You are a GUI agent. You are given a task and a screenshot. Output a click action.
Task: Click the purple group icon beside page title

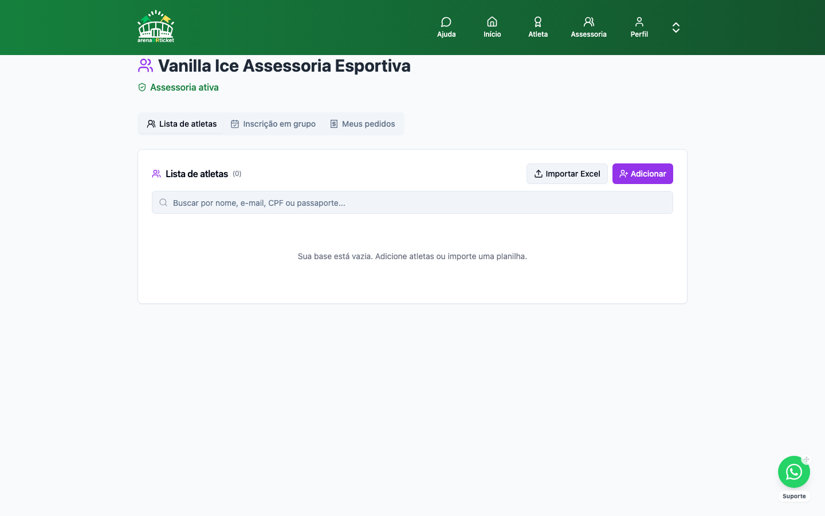pyautogui.click(x=146, y=65)
